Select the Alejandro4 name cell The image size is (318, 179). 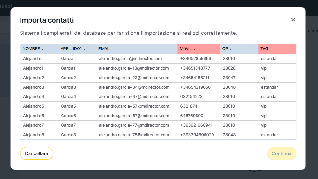point(34,97)
